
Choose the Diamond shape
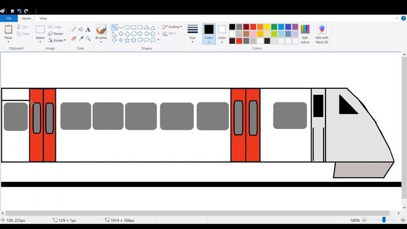(x=121, y=34)
